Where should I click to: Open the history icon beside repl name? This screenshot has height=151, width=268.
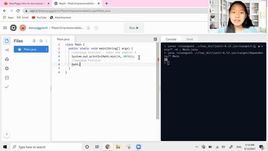(96, 28)
